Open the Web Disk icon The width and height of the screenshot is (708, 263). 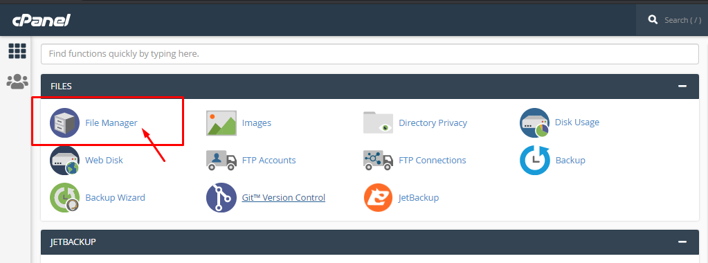point(64,160)
